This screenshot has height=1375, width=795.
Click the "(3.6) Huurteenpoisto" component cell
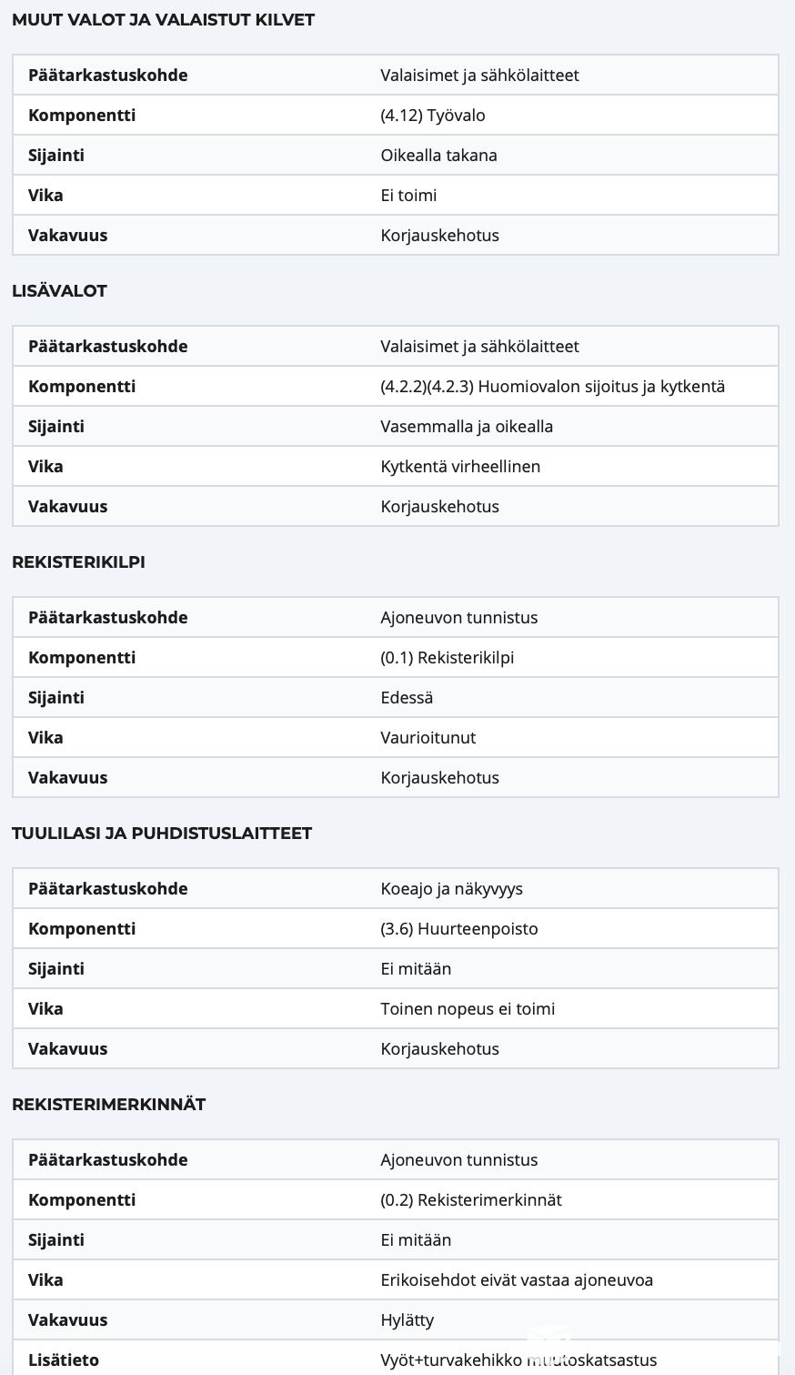point(458,929)
